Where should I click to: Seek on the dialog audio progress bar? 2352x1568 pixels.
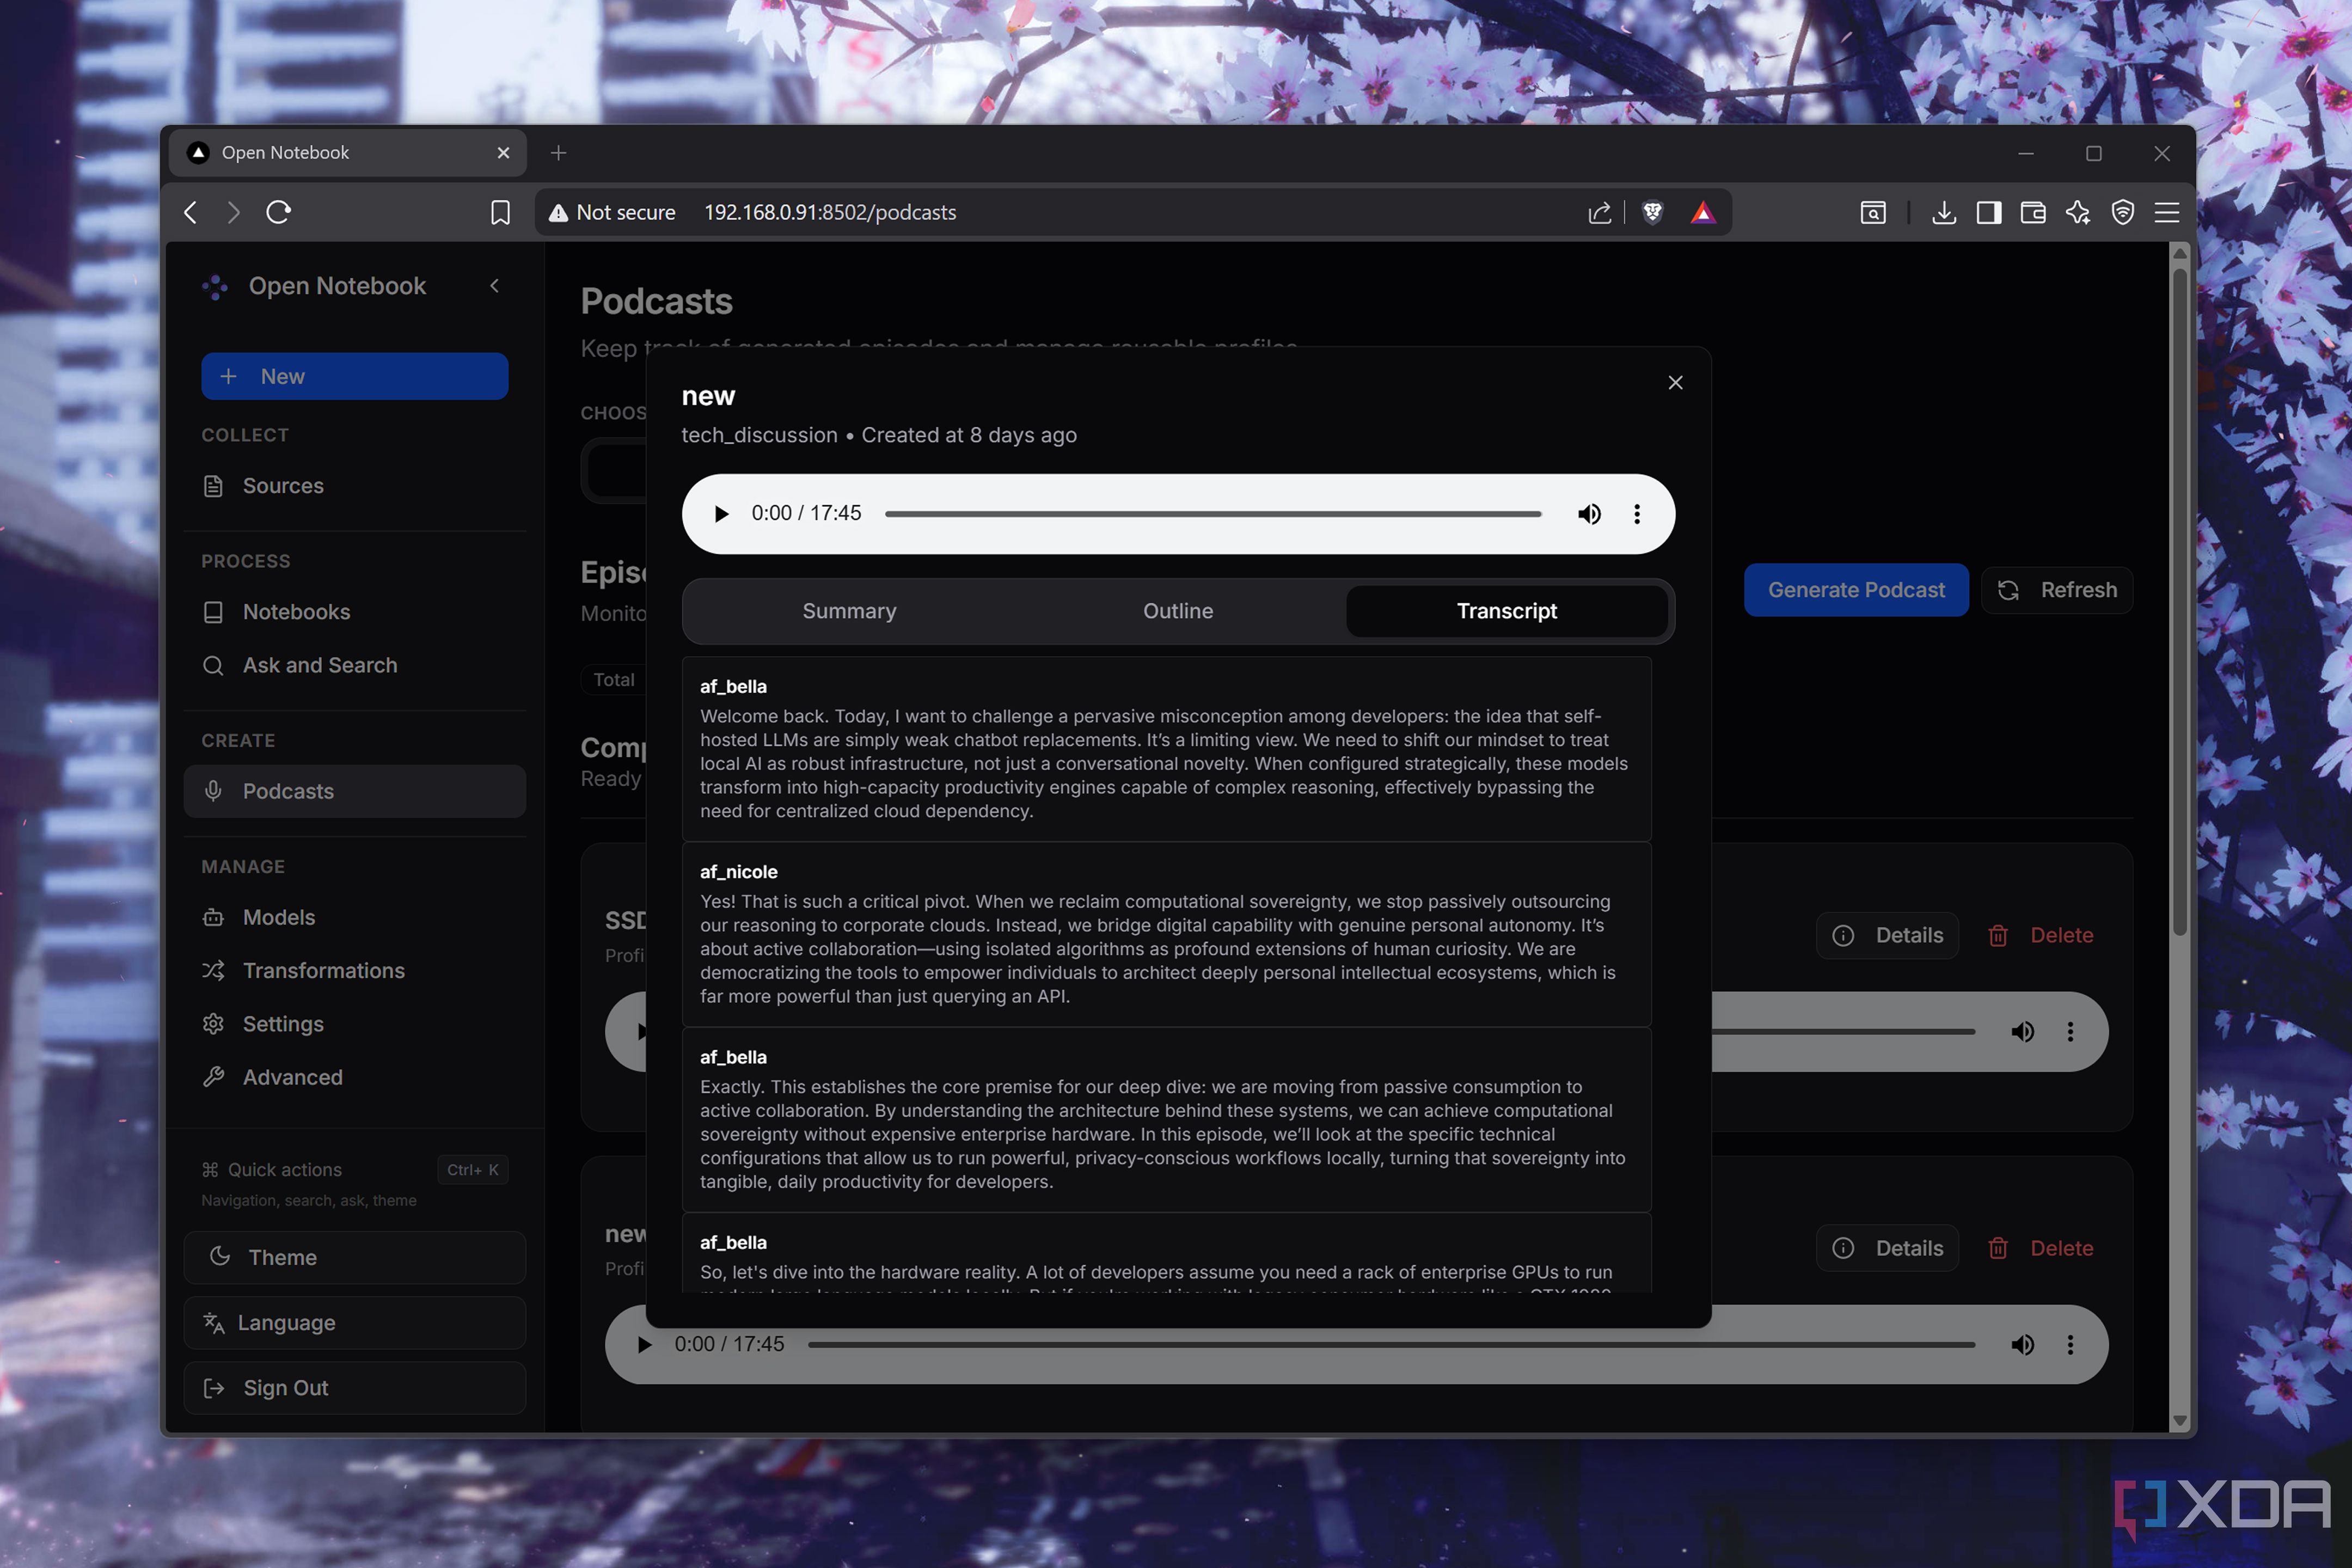(1212, 514)
